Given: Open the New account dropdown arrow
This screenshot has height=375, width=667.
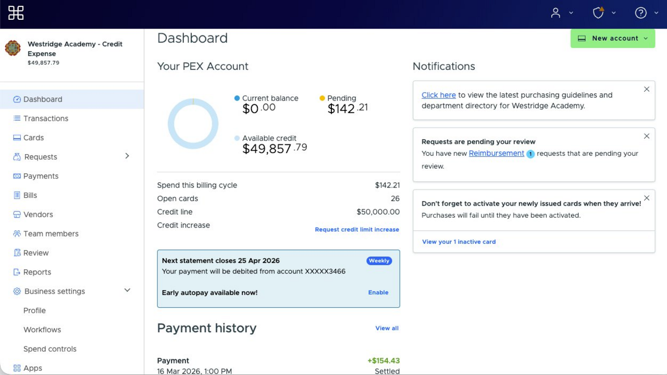Looking at the screenshot, I should [x=646, y=39].
